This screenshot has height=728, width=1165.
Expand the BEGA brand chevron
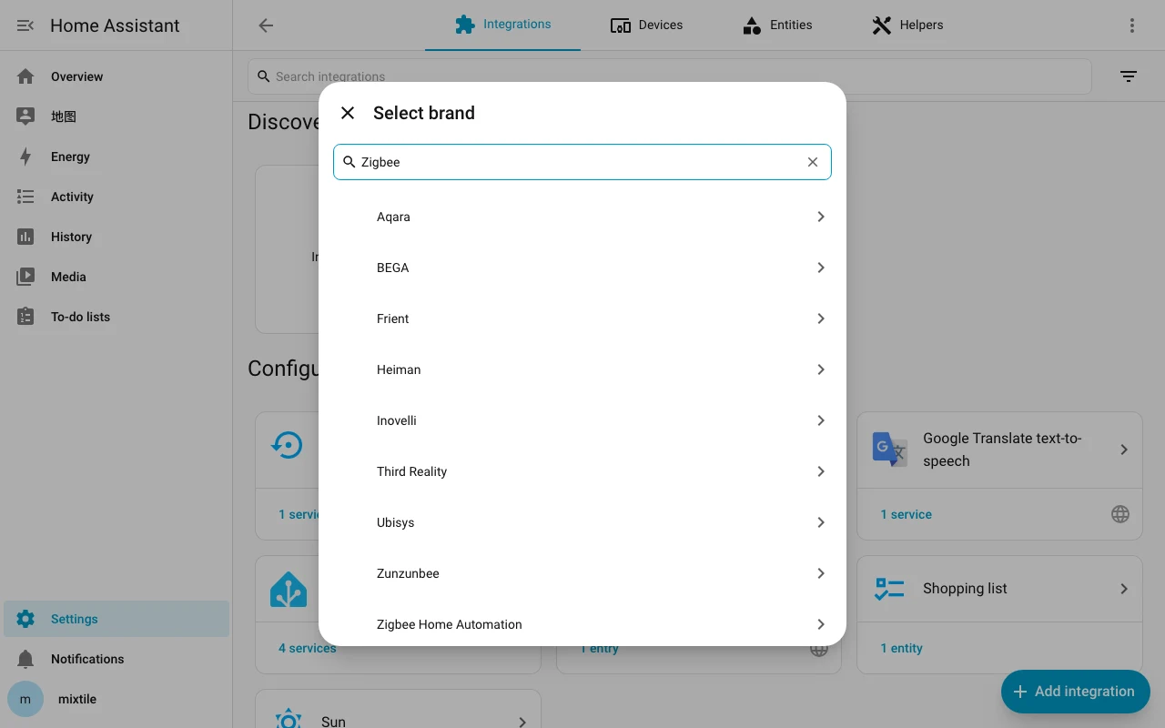click(x=820, y=268)
